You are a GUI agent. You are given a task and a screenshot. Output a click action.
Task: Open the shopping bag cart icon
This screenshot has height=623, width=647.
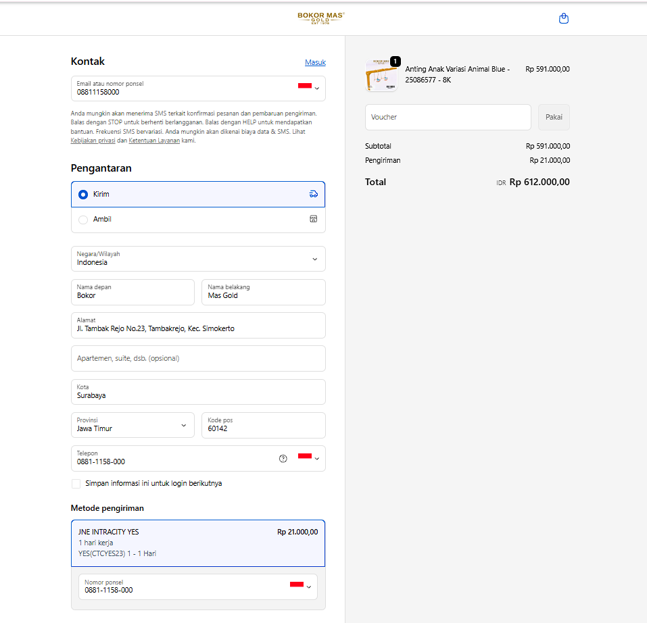[564, 19]
